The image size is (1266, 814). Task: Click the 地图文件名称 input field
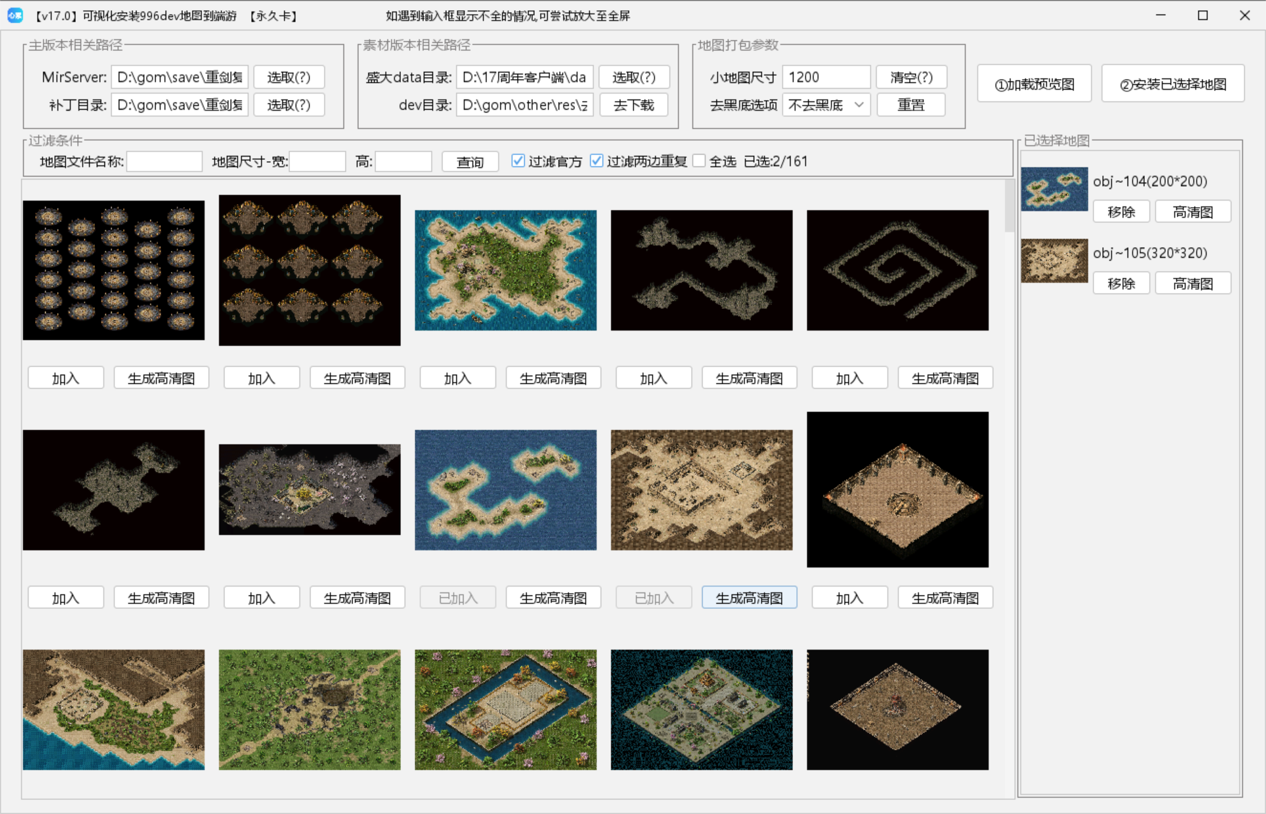pyautogui.click(x=164, y=162)
